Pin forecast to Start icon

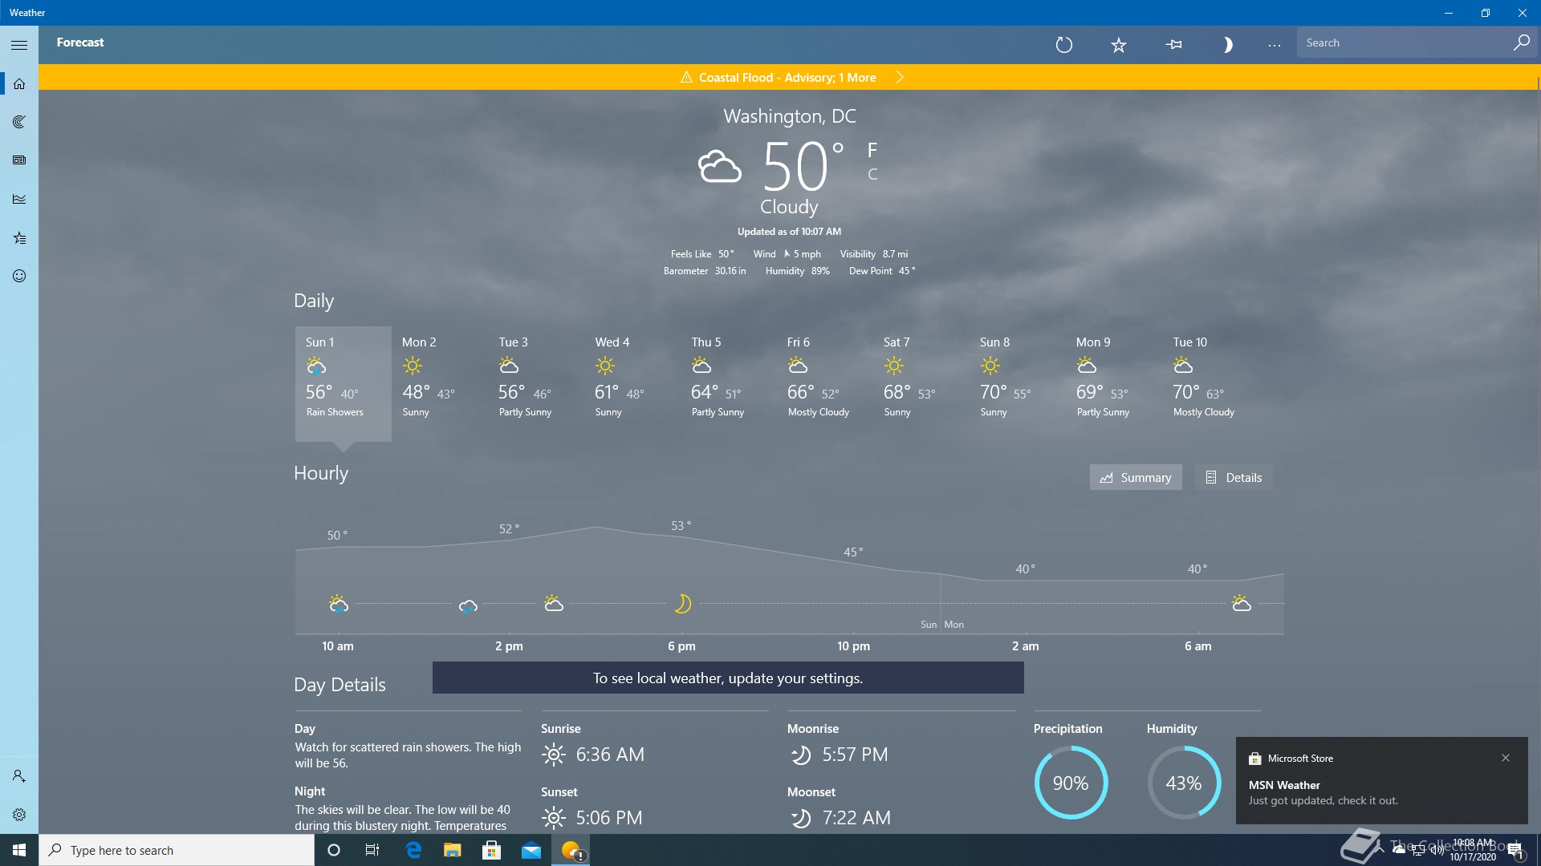click(x=1173, y=45)
